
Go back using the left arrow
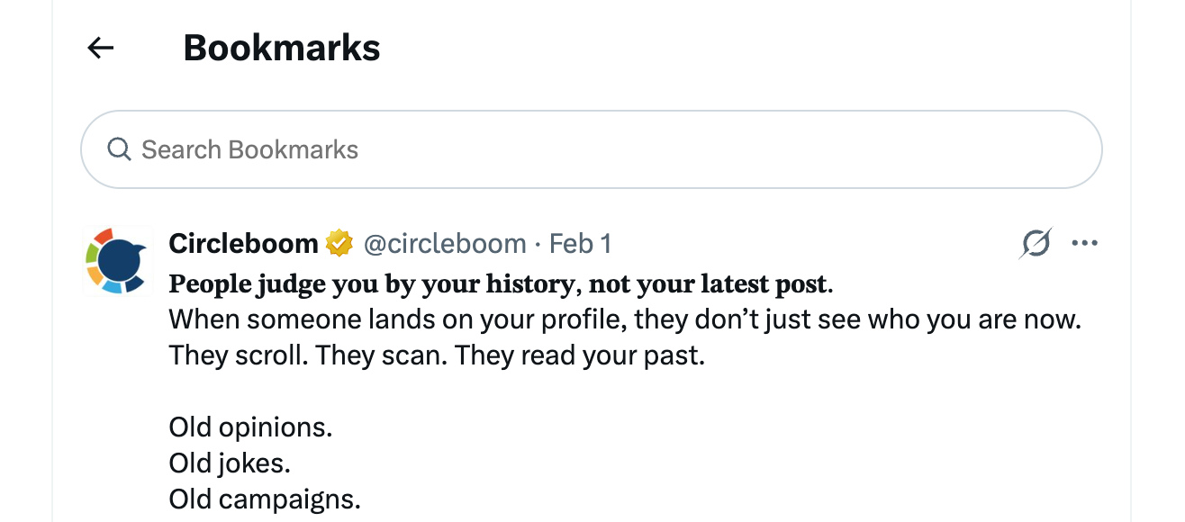coord(101,48)
